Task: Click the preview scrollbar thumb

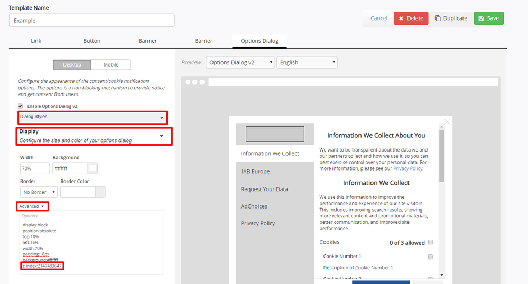Action: coord(441,156)
